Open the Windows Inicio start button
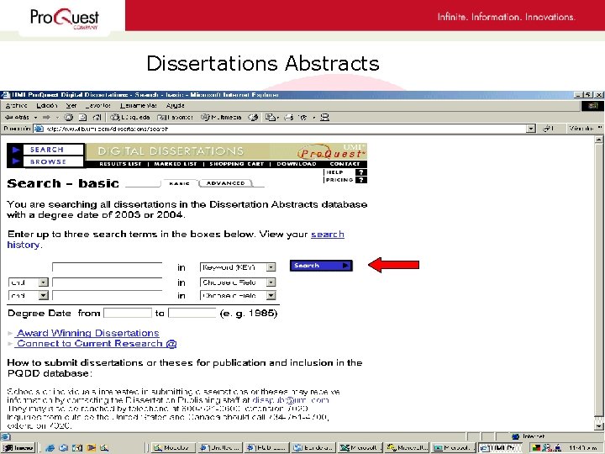The width and height of the screenshot is (605, 454). point(18,448)
